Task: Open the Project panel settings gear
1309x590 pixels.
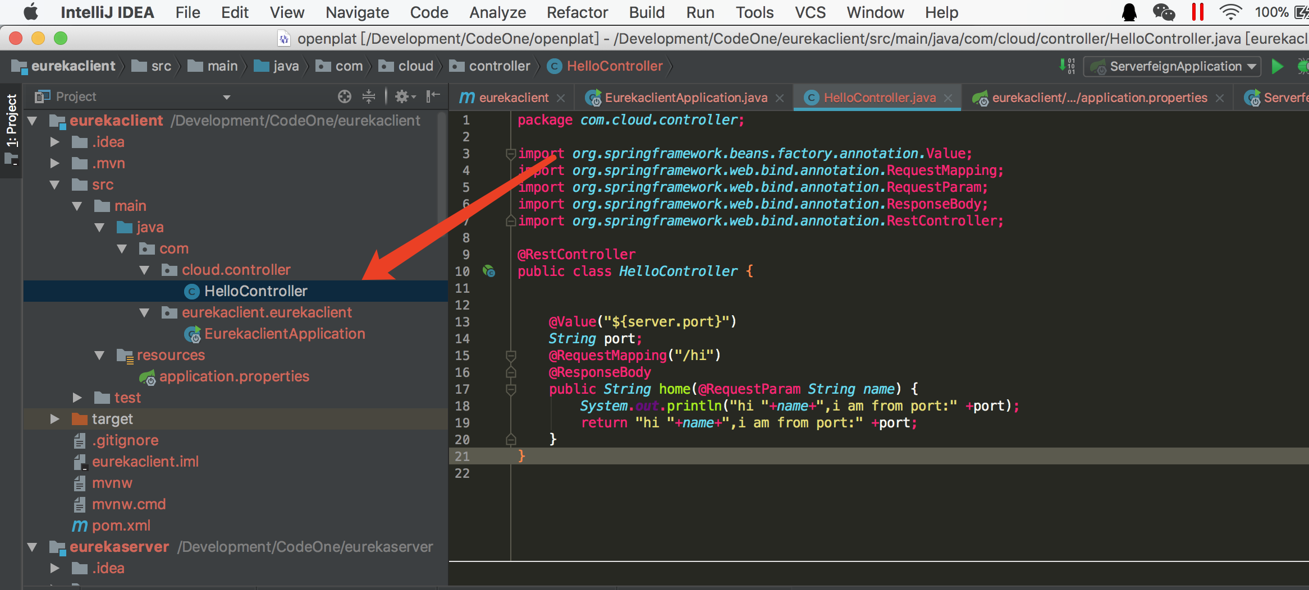Action: pos(405,97)
